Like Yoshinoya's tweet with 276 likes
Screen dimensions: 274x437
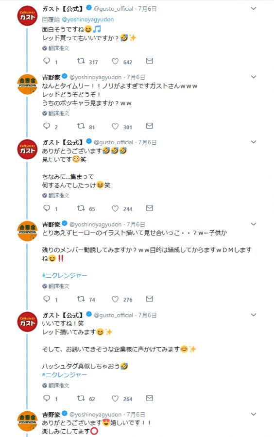pos(115,299)
